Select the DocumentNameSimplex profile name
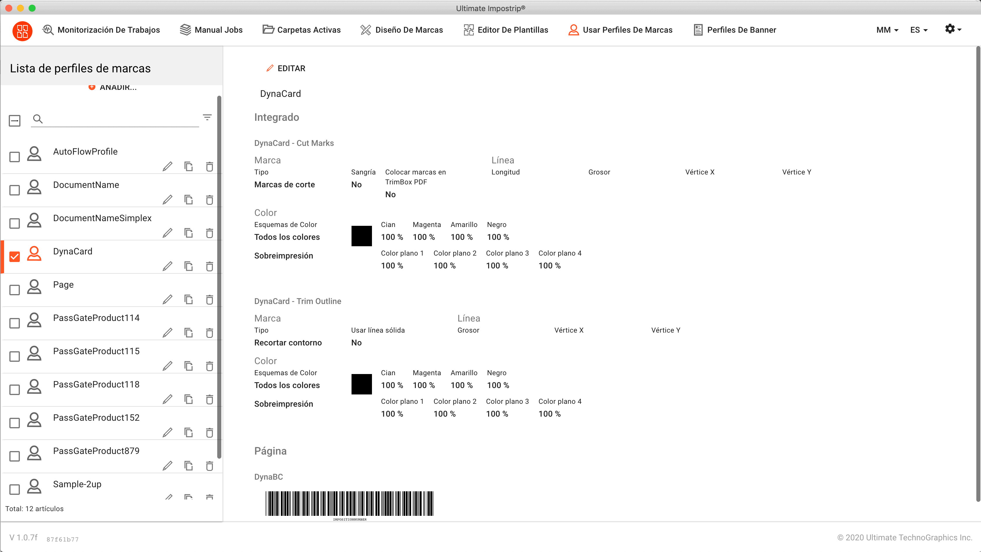 click(102, 218)
